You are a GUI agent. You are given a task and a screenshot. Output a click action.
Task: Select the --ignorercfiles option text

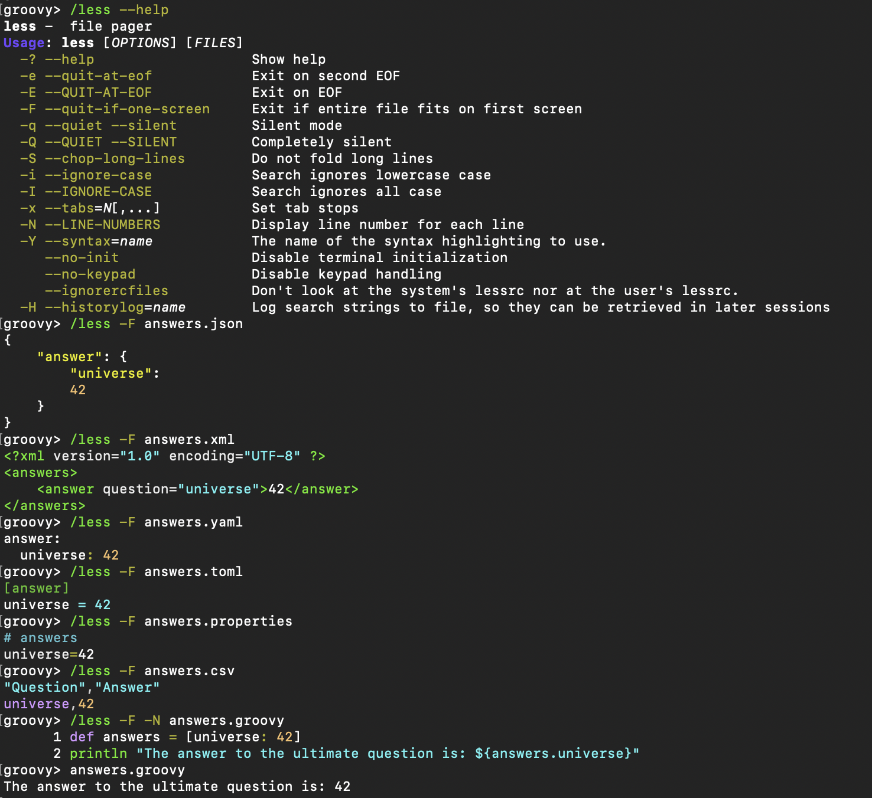[x=106, y=290]
